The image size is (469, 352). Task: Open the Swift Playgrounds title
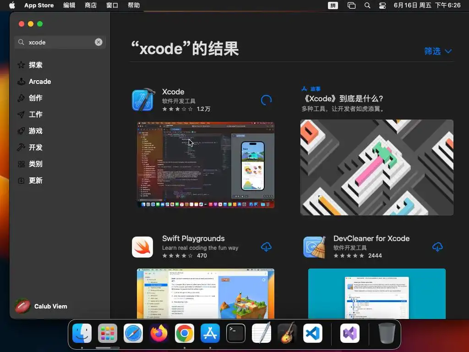(193, 238)
